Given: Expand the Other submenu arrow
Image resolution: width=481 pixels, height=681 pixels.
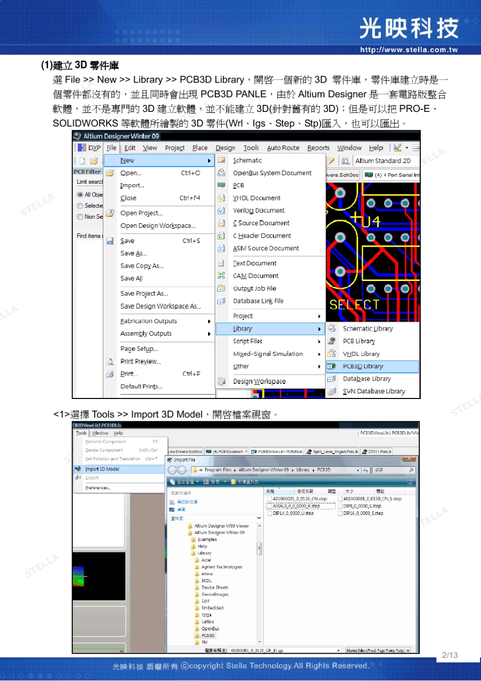Looking at the screenshot, I should click(x=319, y=367).
